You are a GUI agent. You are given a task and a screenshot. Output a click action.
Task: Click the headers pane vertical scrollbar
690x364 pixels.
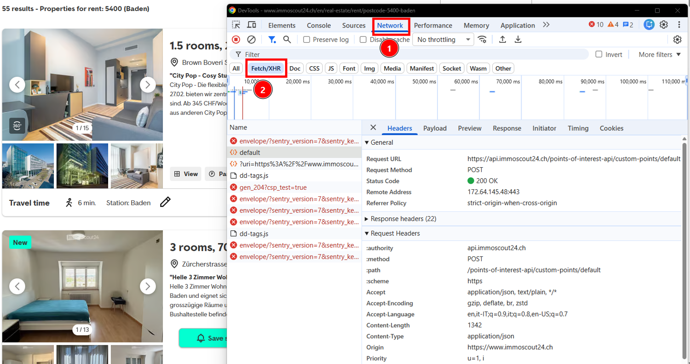684,250
